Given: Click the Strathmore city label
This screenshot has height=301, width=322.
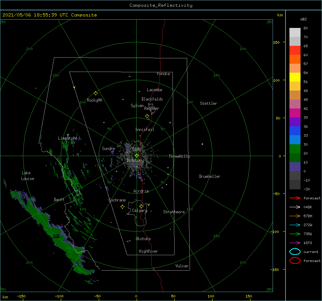Looking at the screenshot, I should click(x=174, y=212).
